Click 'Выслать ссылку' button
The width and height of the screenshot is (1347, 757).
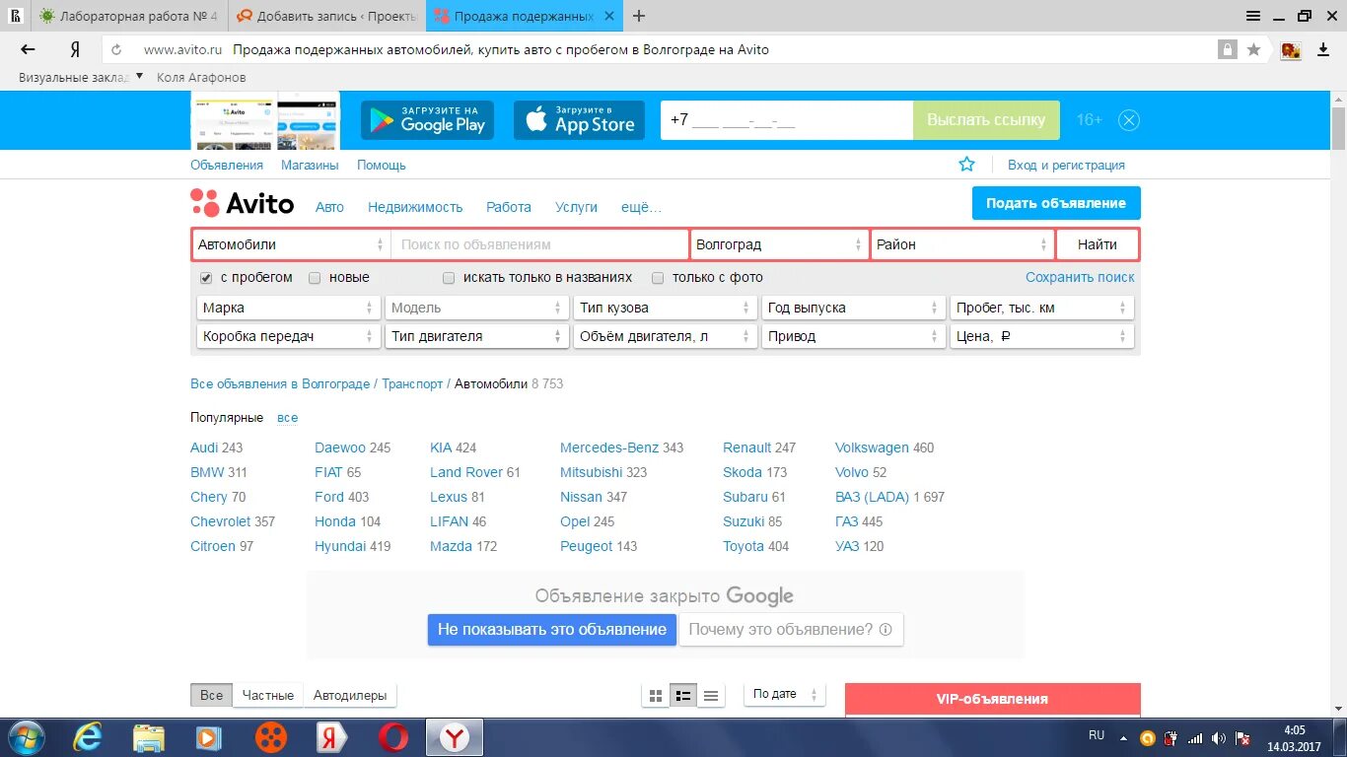coord(986,120)
